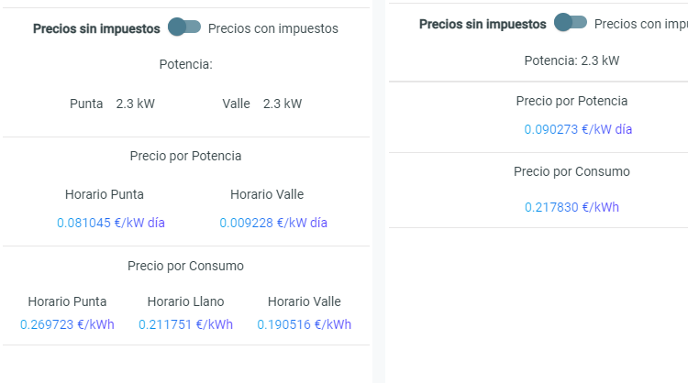This screenshot has width=688, height=383.
Task: Click Punta consumption price 0.269723 €/kWh
Action: tap(67, 324)
